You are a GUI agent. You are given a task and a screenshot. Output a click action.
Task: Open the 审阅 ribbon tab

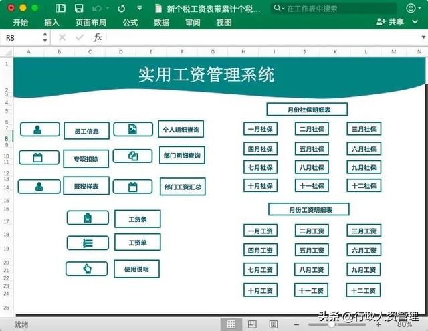pos(193,22)
